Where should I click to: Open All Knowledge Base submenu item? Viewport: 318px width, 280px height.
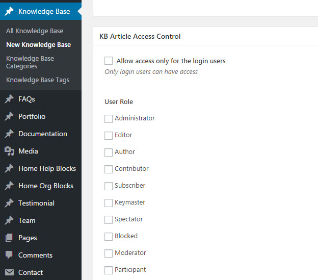point(35,31)
